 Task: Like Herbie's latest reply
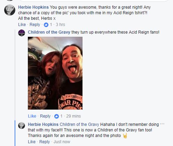32,142
